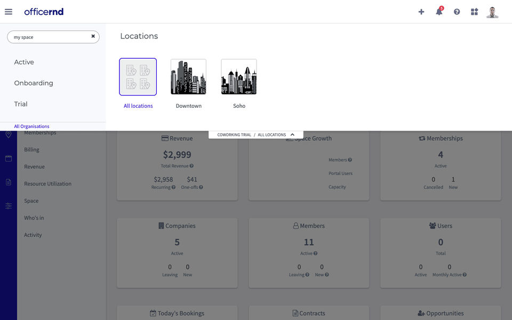The width and height of the screenshot is (512, 320).
Task: Open Revenue in the side menu
Action: tap(34, 166)
